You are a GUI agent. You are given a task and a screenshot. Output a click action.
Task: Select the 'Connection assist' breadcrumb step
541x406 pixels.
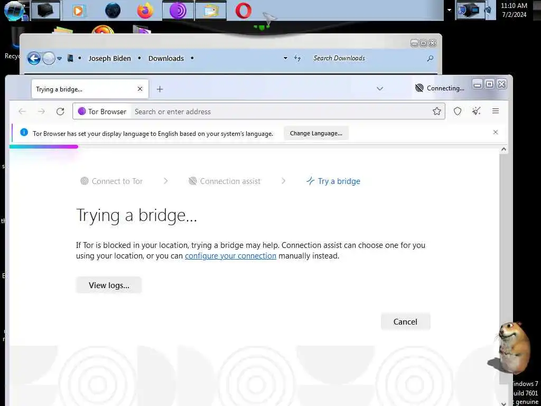click(225, 181)
